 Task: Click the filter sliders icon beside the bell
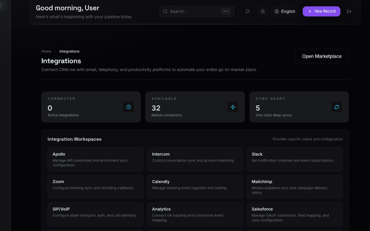point(262,11)
